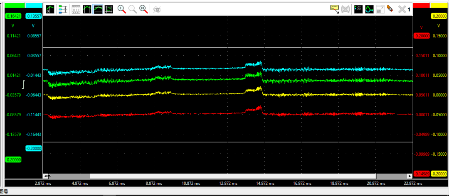Reset zoom to 1:1 magnifier
Screen dimensions: 449x196
(144, 9)
